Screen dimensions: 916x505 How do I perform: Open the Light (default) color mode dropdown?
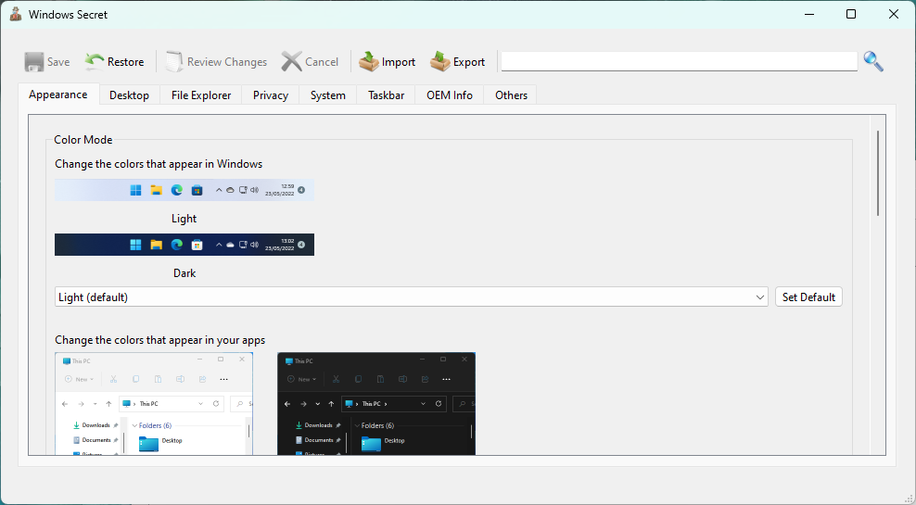pyautogui.click(x=411, y=297)
